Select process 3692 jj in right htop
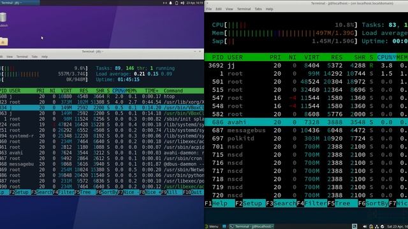This screenshot has width=408, height=229. pyautogui.click(x=306, y=66)
